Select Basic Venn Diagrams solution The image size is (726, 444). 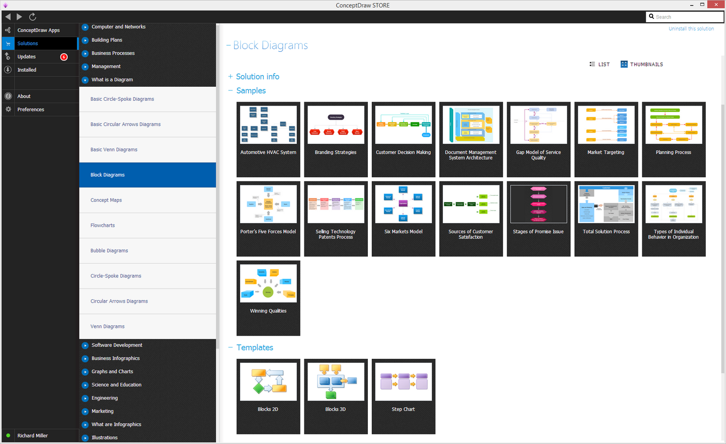pyautogui.click(x=148, y=150)
